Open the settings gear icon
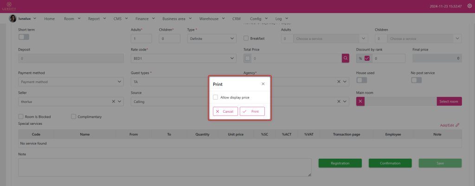 [x=469, y=6]
